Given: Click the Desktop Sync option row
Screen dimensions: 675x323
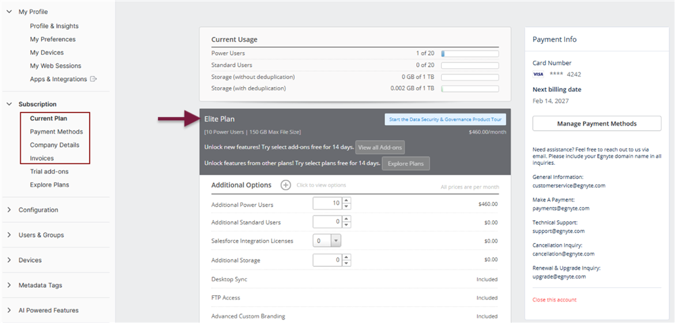Looking at the screenshot, I should [355, 279].
